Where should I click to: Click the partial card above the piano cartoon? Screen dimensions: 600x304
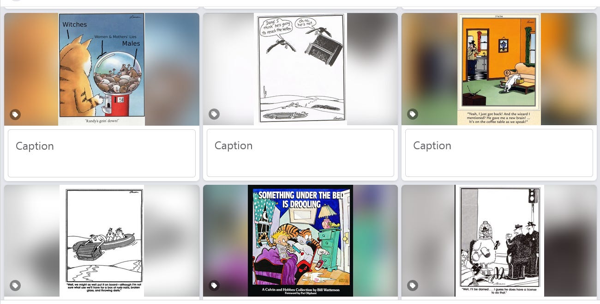pos(300,4)
